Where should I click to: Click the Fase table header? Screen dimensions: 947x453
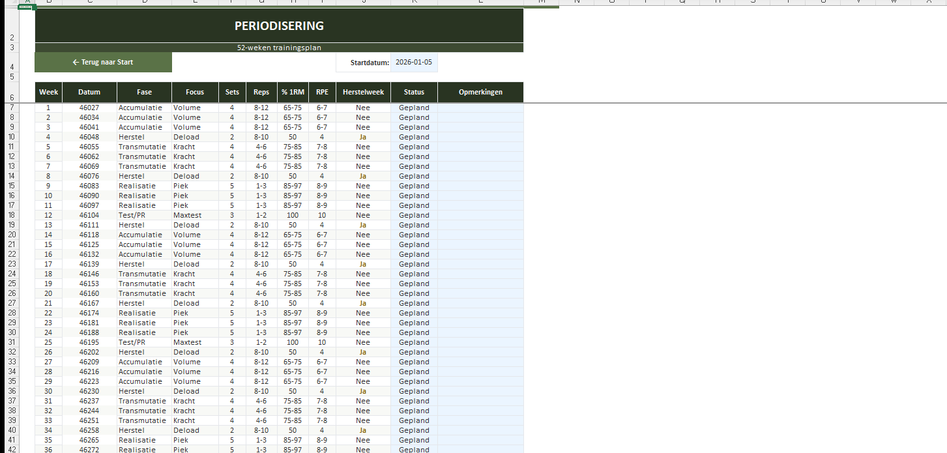144,92
